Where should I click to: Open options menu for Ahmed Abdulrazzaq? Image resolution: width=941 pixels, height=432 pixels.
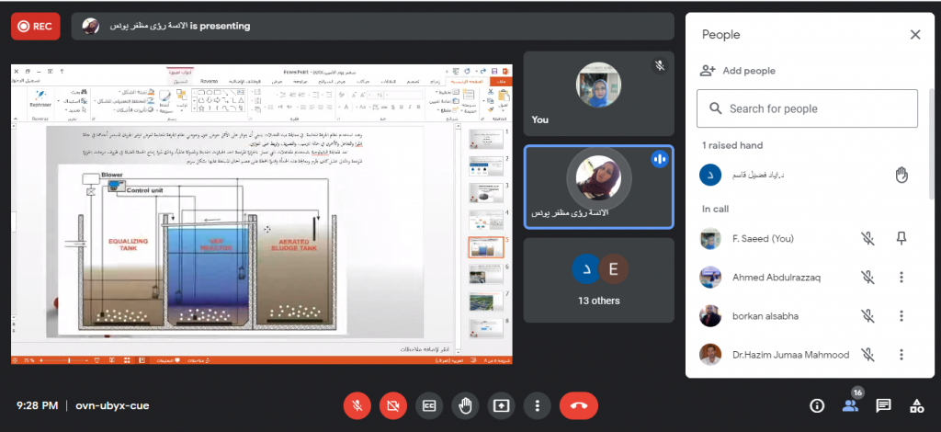(x=901, y=278)
